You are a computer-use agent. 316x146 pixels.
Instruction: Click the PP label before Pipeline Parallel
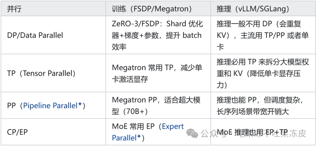click(11, 106)
